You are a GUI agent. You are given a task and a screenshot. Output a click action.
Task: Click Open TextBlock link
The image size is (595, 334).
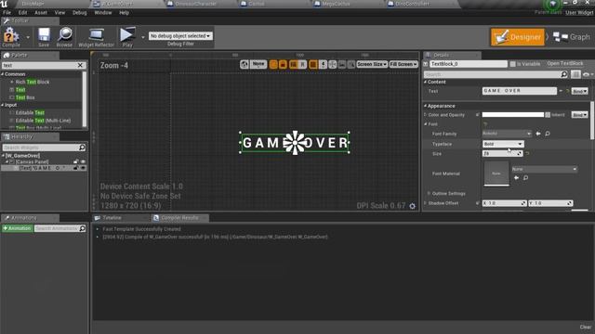[565, 64]
